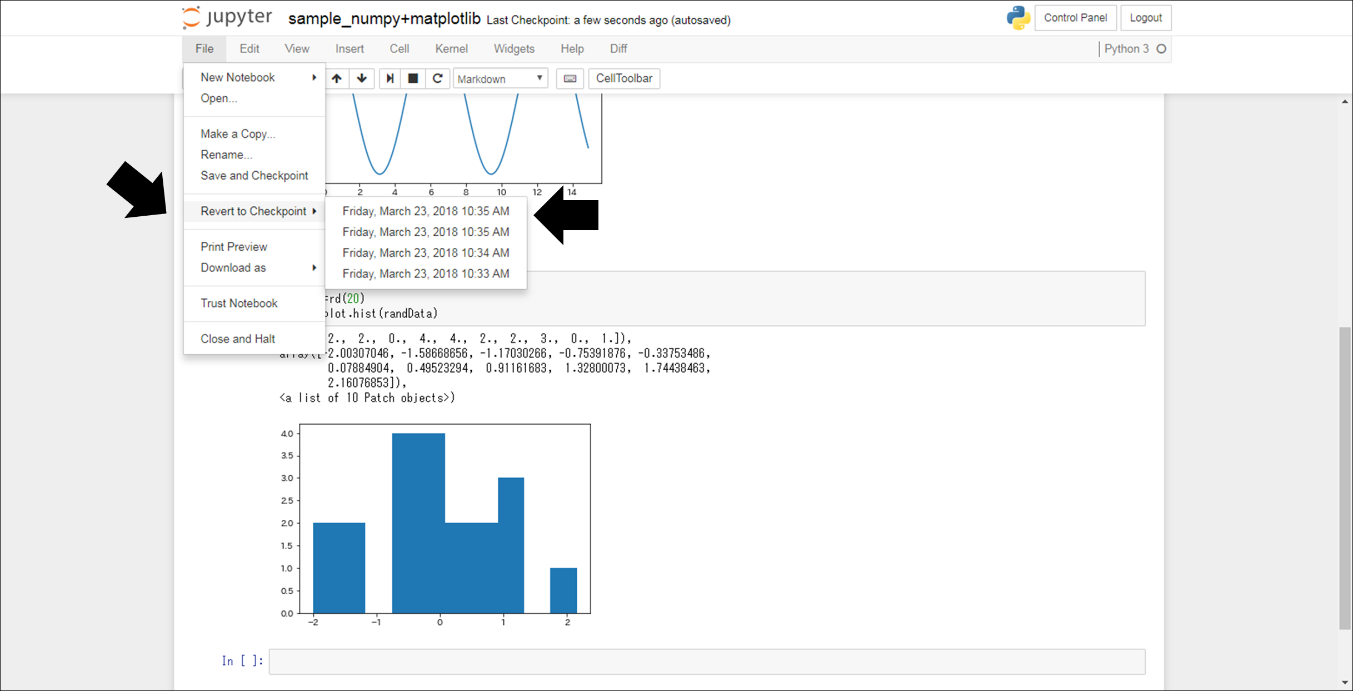The image size is (1353, 691).
Task: Click the Python logo icon
Action: click(x=1018, y=18)
